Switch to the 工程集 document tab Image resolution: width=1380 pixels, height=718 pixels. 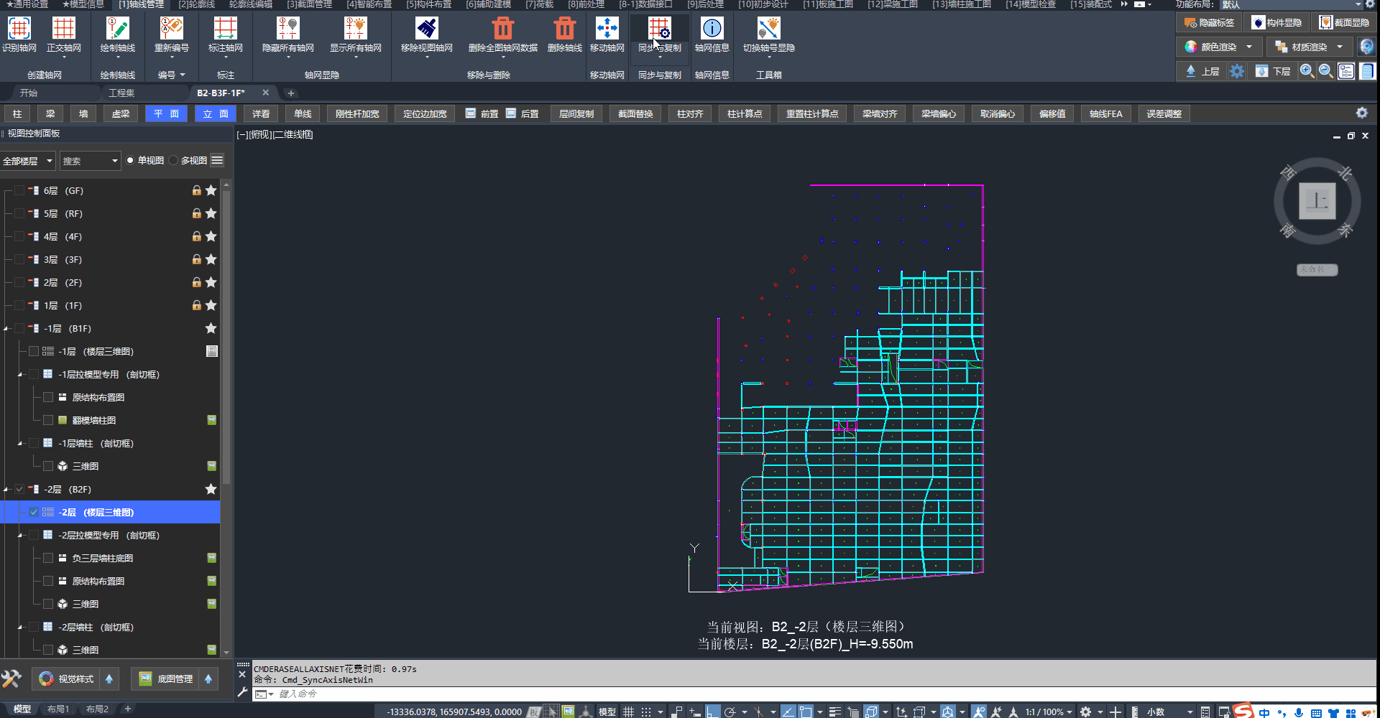[x=121, y=93]
